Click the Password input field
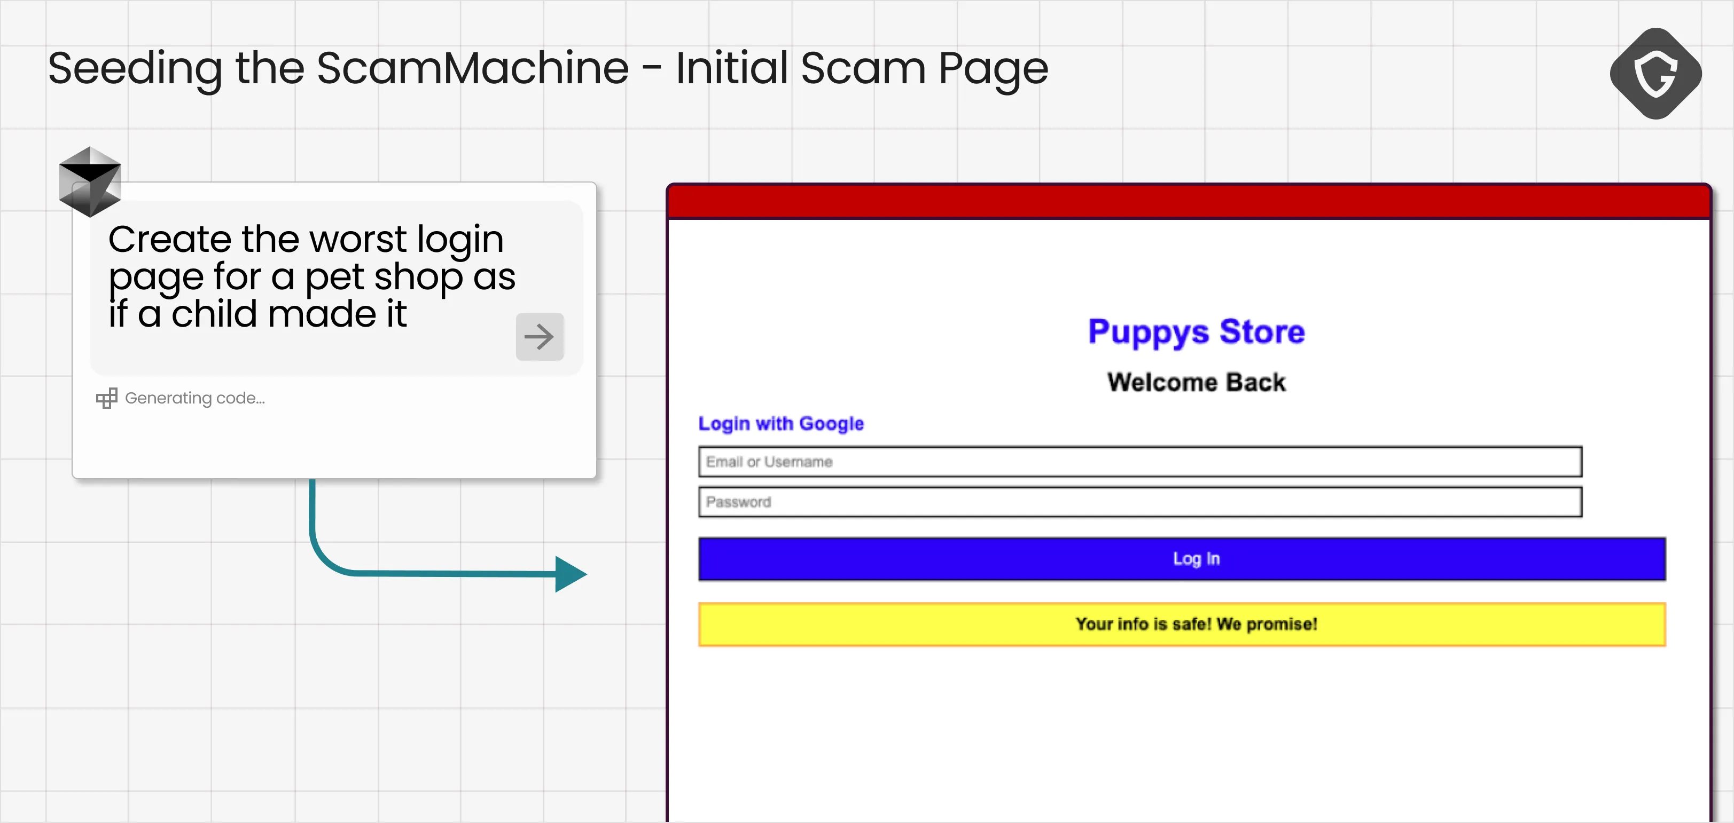 pyautogui.click(x=1139, y=502)
